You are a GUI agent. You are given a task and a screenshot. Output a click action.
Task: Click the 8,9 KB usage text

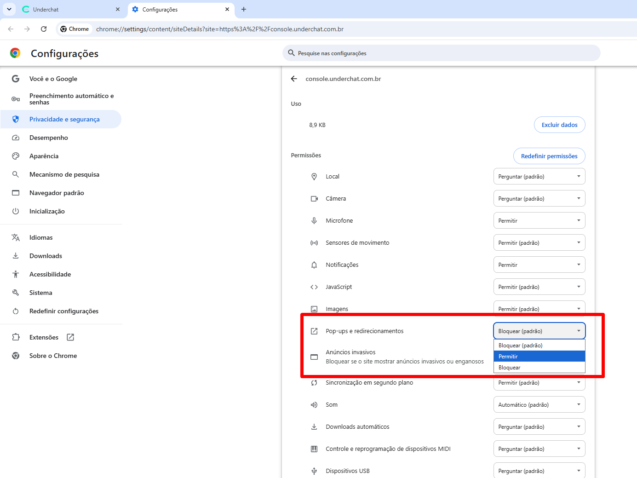(317, 125)
